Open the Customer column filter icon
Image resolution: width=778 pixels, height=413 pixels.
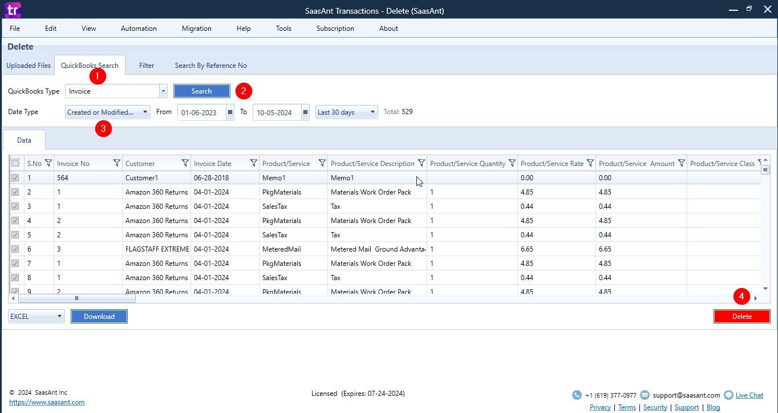(185, 163)
